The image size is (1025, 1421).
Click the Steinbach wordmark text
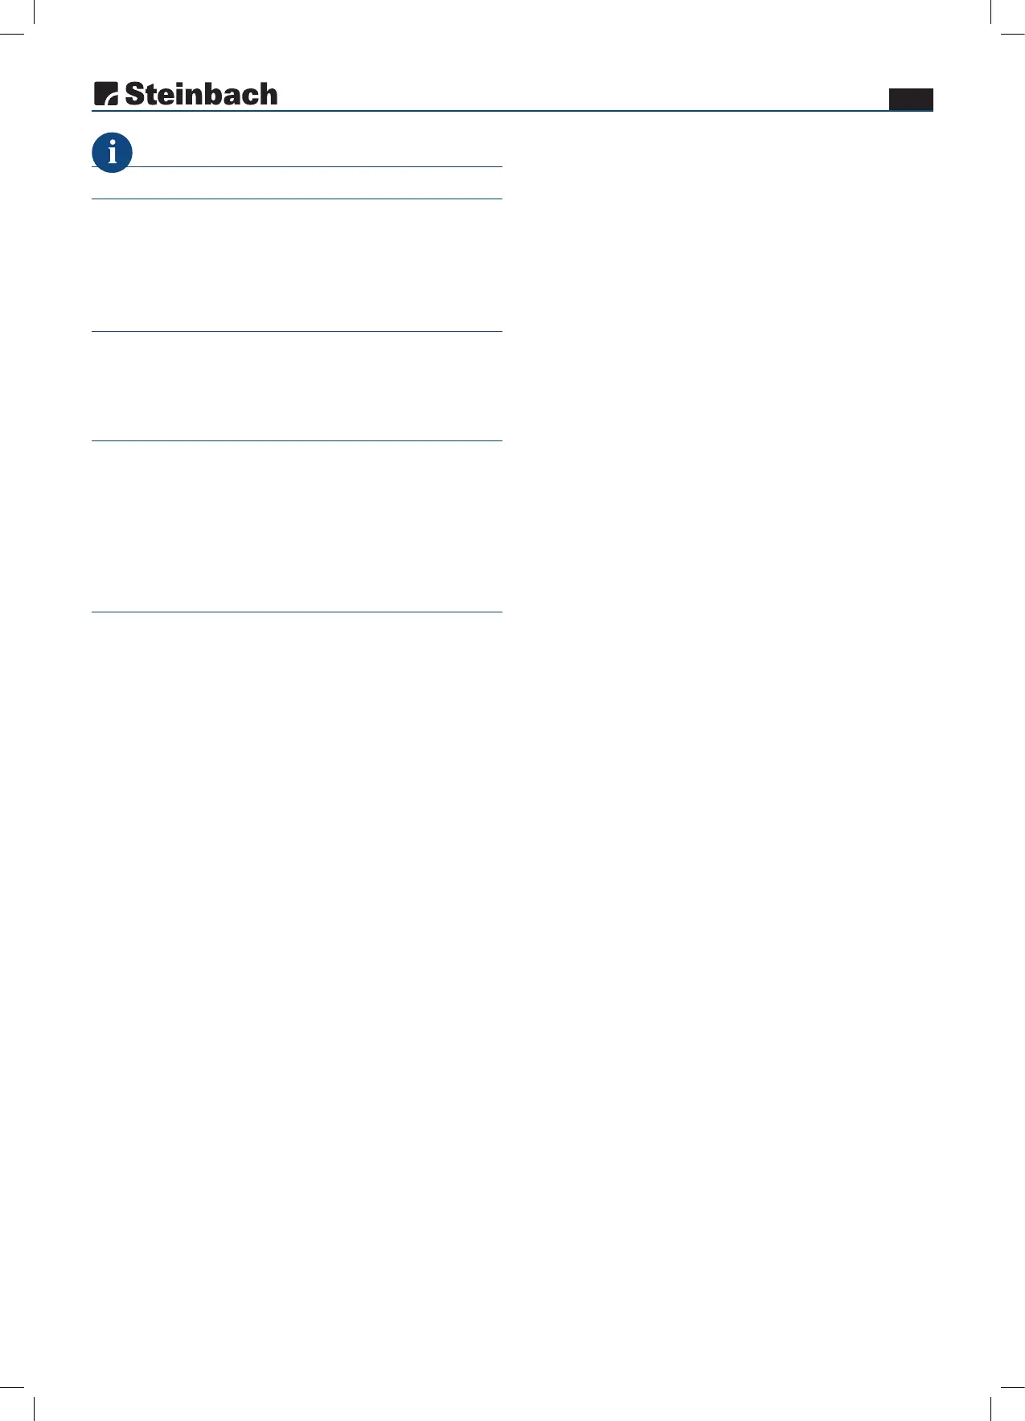point(202,94)
